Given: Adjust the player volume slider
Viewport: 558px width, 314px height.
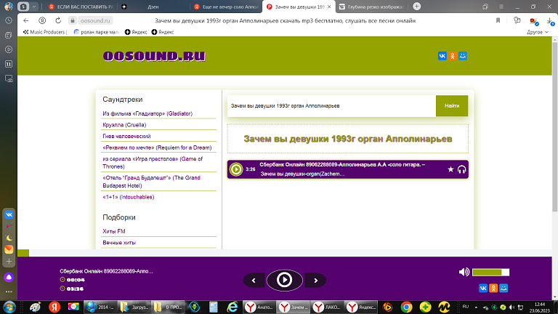Looking at the screenshot, I should 490,273.
